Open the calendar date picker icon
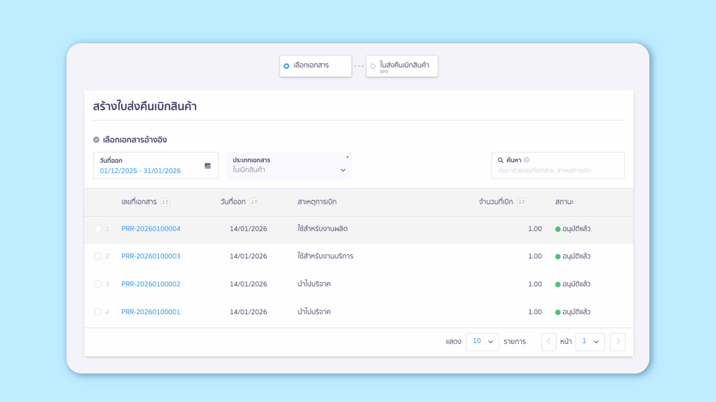716x402 pixels. (208, 166)
